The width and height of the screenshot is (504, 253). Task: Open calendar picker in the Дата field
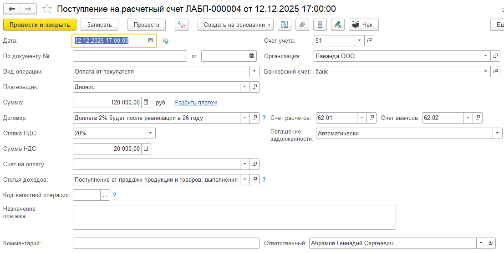(150, 40)
